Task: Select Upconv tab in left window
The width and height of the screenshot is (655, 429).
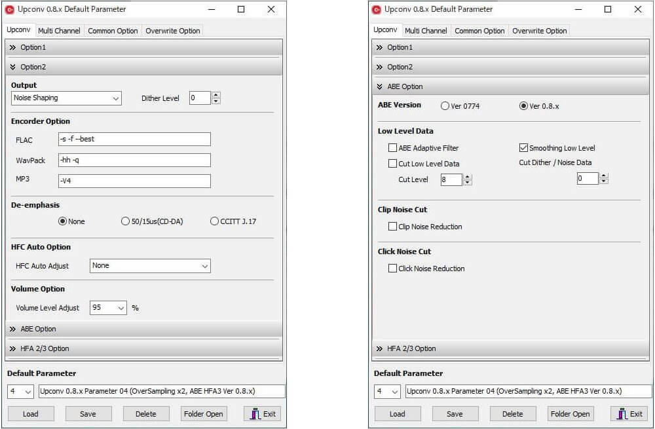Action: pos(19,30)
